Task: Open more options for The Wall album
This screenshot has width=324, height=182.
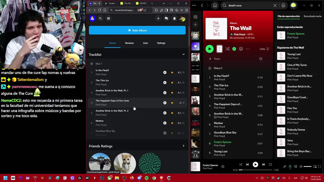Action: (x=248, y=49)
